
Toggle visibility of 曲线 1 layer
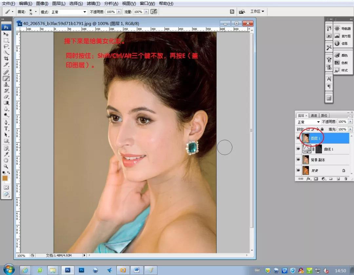tap(298, 149)
